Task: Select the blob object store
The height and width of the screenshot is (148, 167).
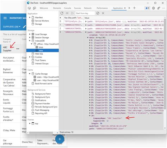Action: 41,47
